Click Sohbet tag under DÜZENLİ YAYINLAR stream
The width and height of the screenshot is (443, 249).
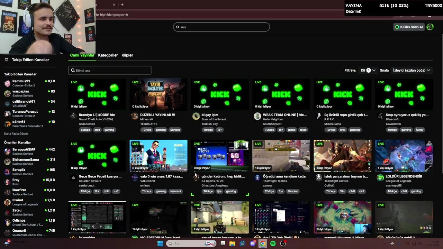point(175,130)
